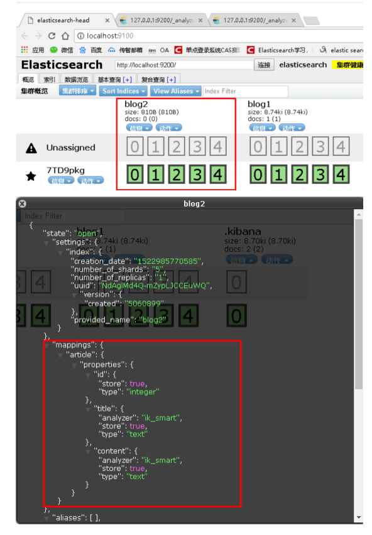Collapse the "title" JSON node
Image resolution: width=372 pixels, height=535 pixels.
point(88,409)
